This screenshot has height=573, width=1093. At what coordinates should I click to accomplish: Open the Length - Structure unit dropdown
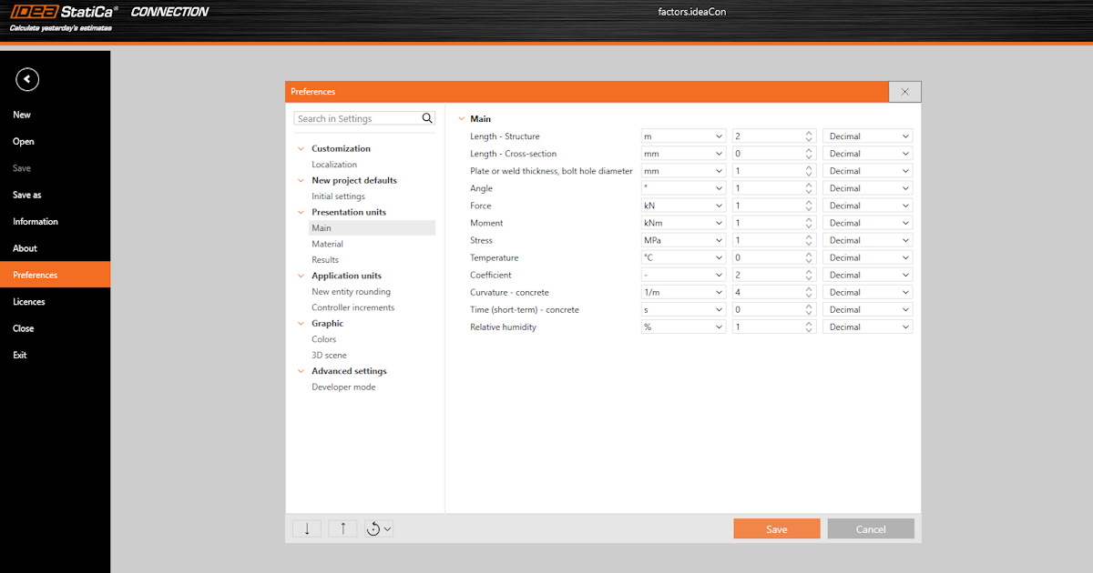coord(683,136)
